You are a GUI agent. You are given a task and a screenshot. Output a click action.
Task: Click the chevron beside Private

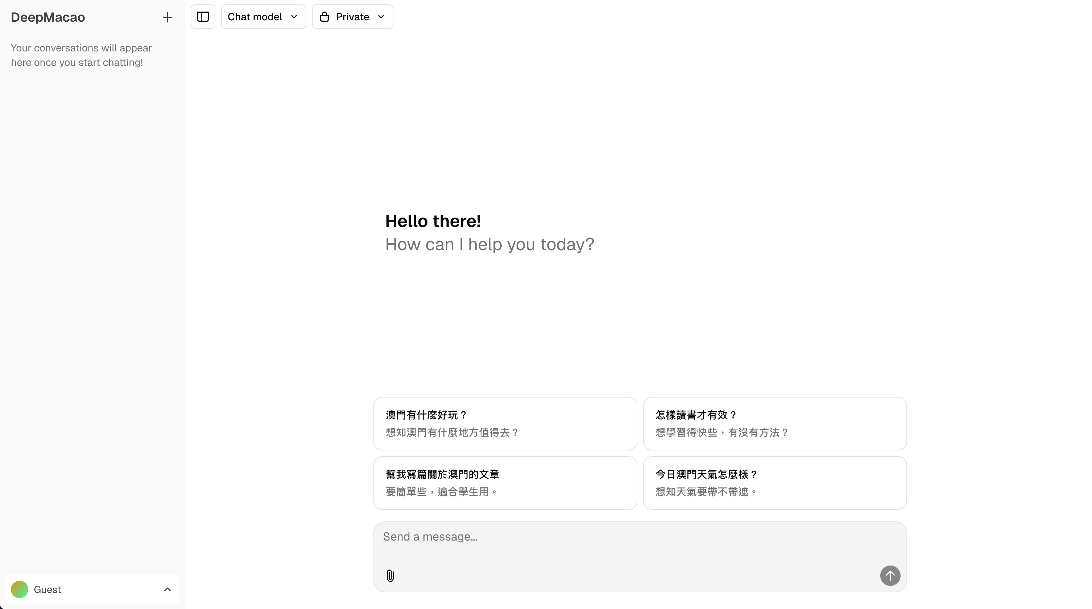click(381, 17)
